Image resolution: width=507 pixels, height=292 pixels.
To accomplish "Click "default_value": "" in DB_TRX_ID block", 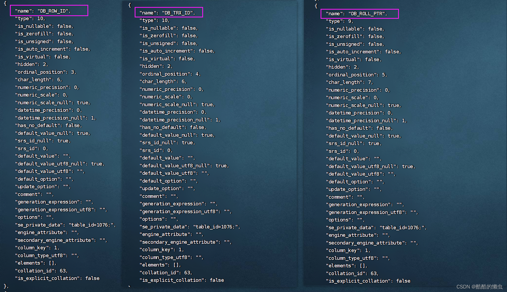I will click(167, 158).
